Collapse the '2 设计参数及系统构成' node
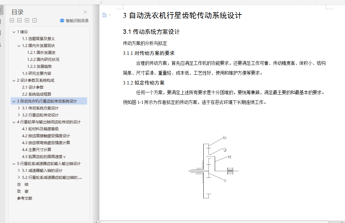Image resolution: width=345 pixels, height=223 pixels. 14,80
